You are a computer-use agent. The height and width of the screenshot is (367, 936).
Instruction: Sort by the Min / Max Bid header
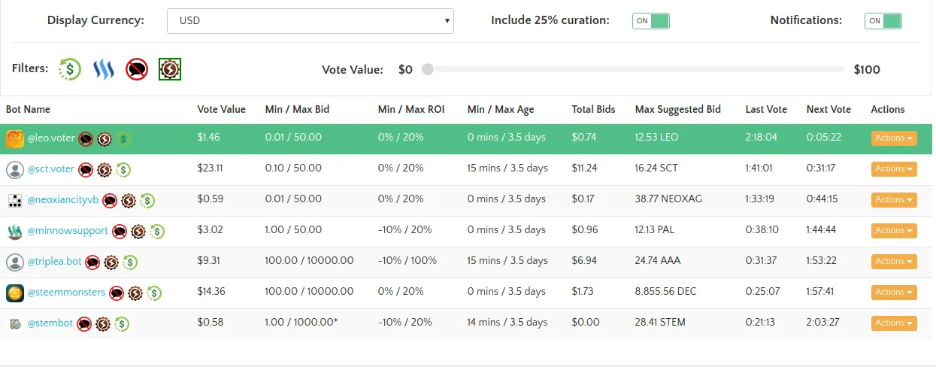297,110
